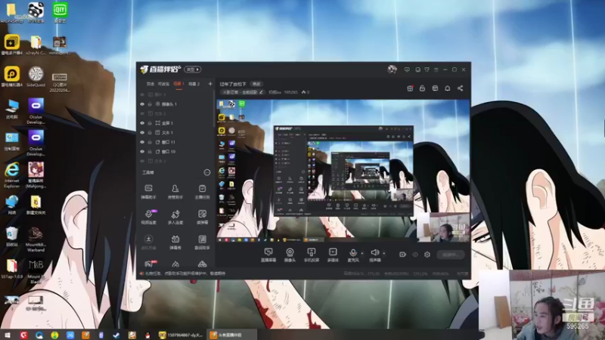Select the first tab left of 场景 1
This screenshot has height=340, width=605.
163,84
